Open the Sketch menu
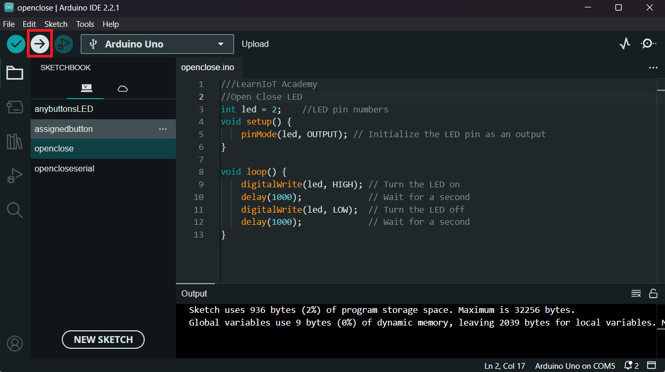The image size is (665, 372). click(56, 24)
